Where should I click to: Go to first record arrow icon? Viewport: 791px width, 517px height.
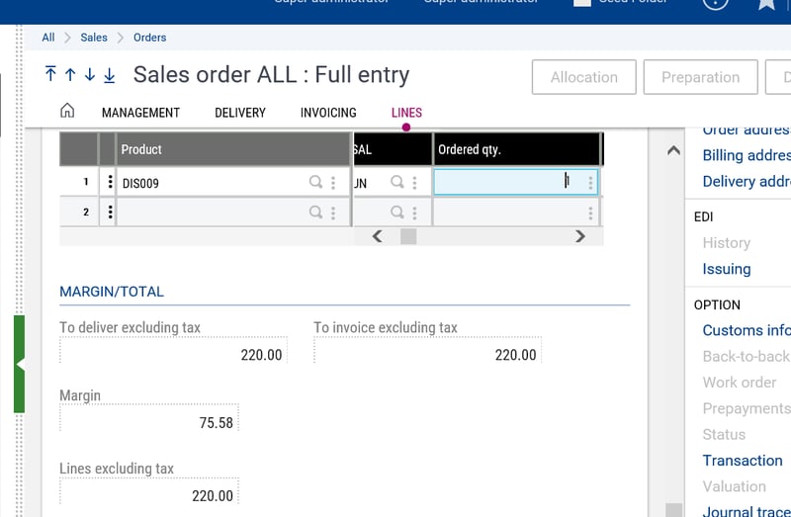coord(50,75)
